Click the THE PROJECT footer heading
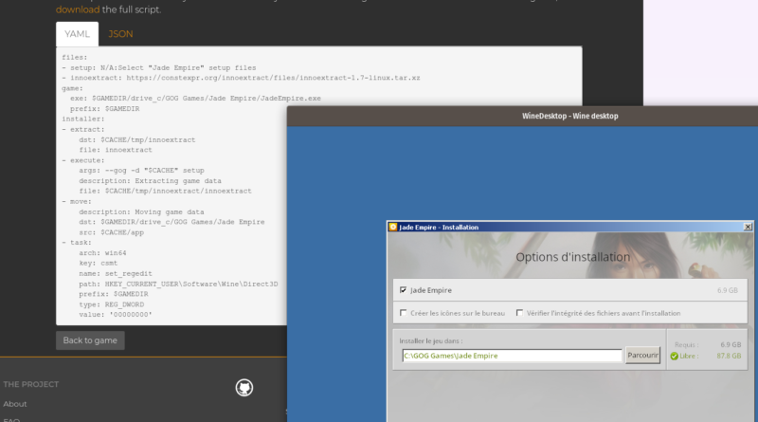Screen dimensions: 758x422 click(31, 384)
